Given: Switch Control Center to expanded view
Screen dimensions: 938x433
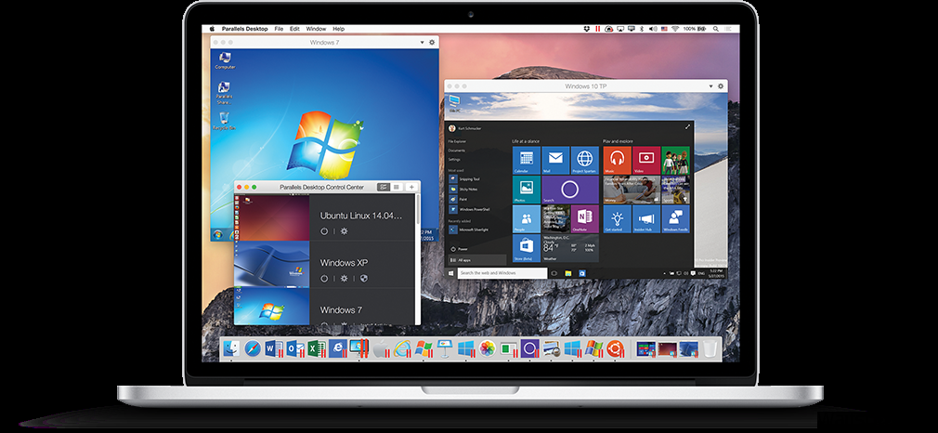Looking at the screenshot, I should 383,187.
